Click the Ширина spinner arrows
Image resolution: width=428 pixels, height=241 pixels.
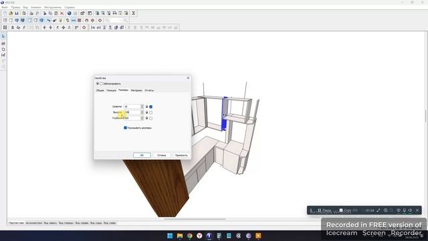click(x=142, y=106)
